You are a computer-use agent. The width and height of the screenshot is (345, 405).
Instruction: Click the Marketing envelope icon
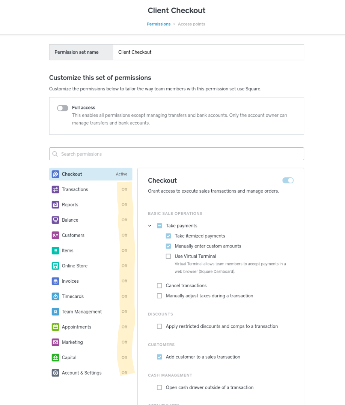[x=56, y=342]
